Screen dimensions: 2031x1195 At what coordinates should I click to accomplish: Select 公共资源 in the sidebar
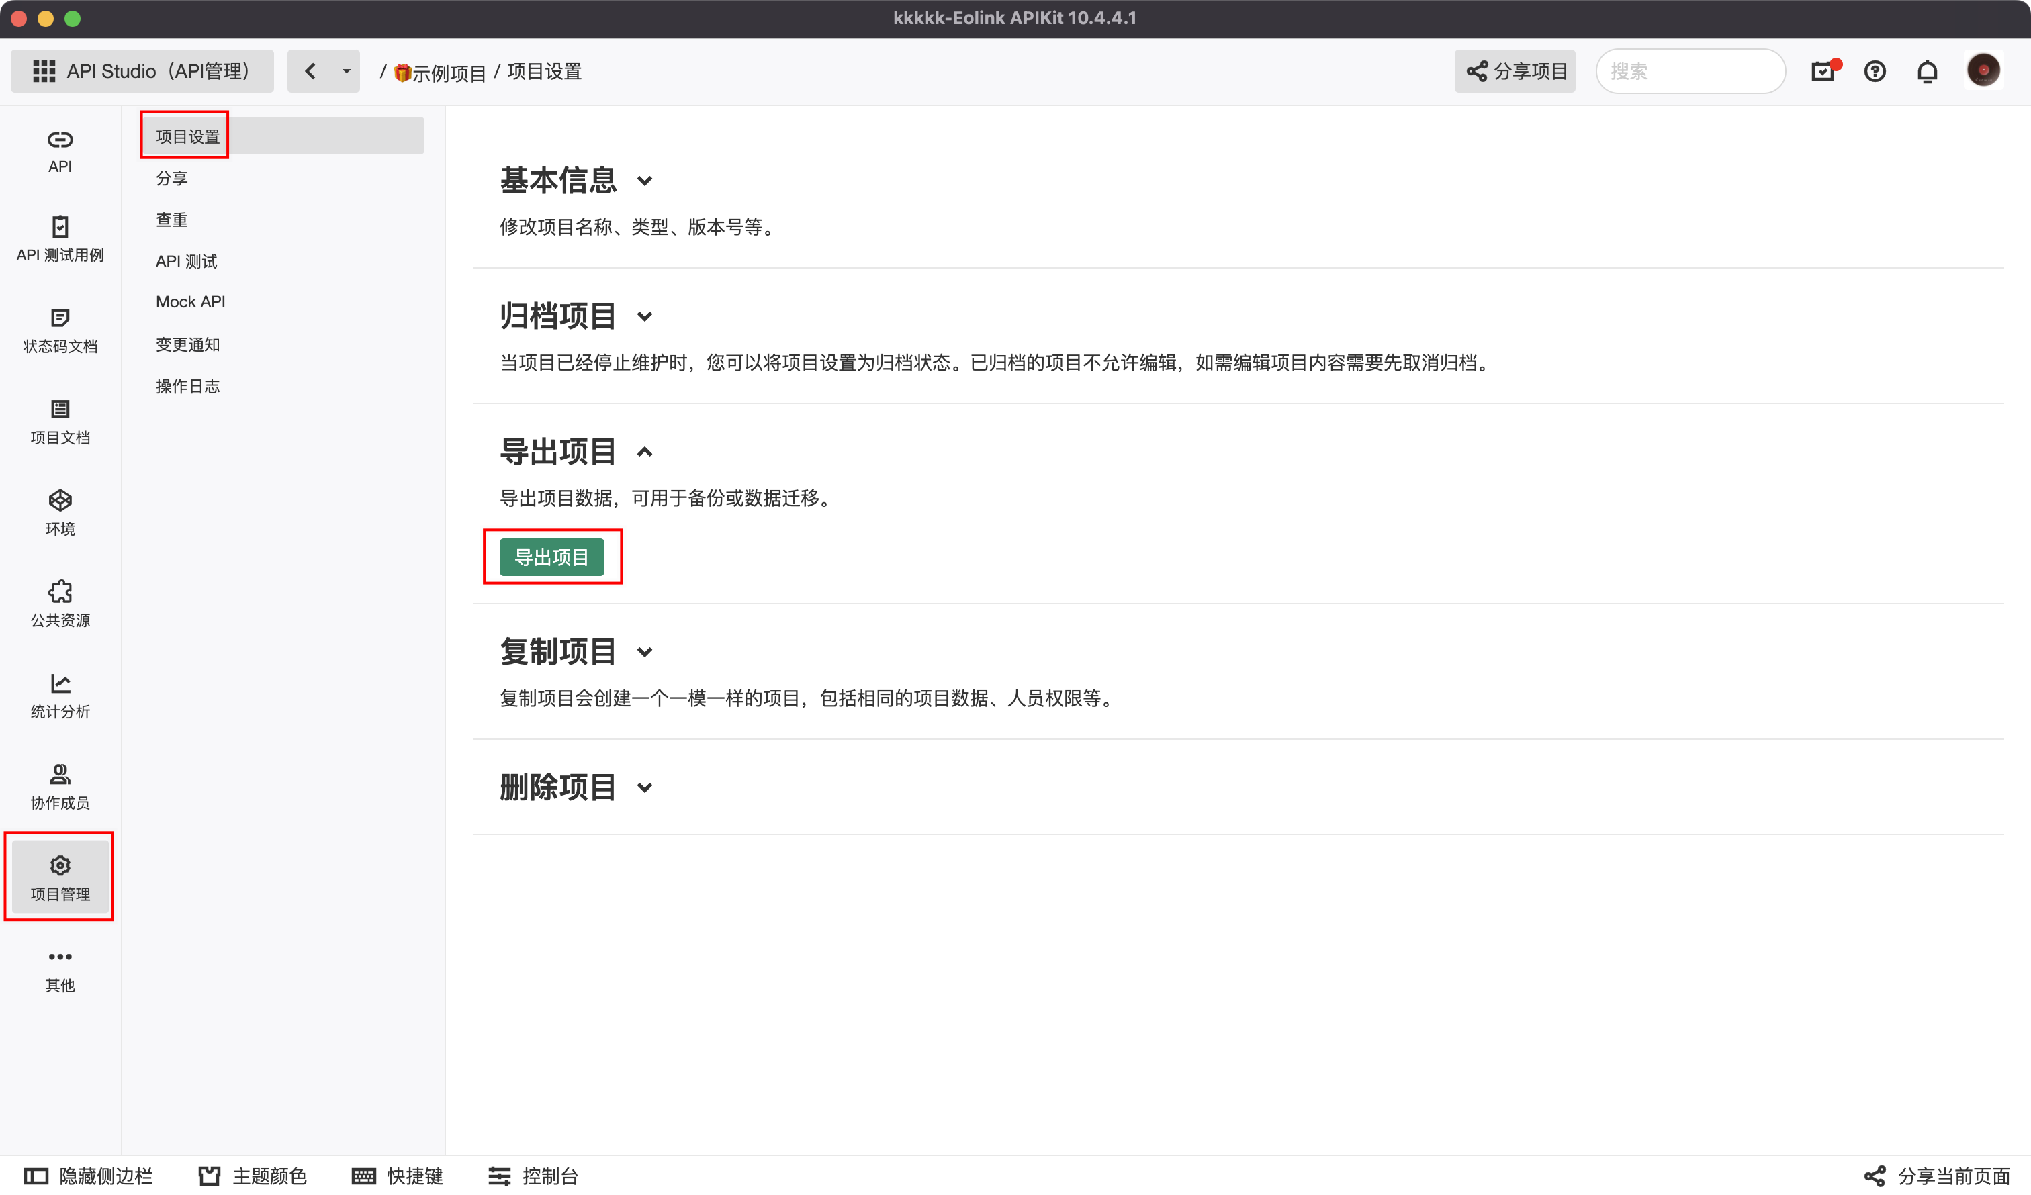60,604
